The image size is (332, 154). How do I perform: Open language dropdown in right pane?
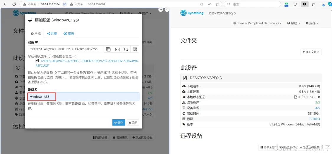257,23
